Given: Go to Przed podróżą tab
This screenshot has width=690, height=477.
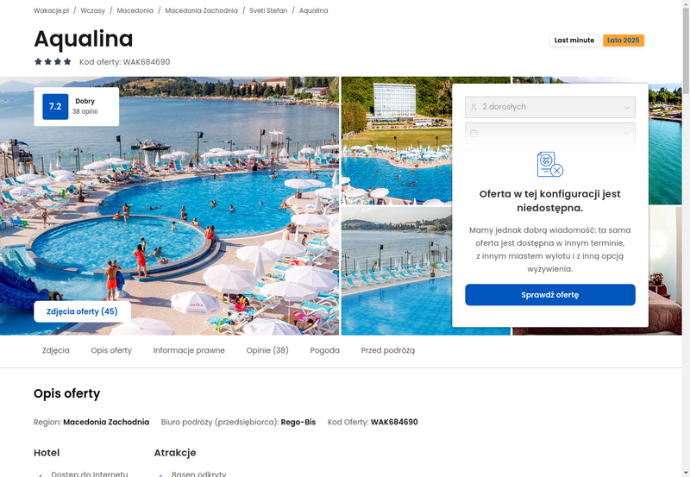Looking at the screenshot, I should (387, 350).
